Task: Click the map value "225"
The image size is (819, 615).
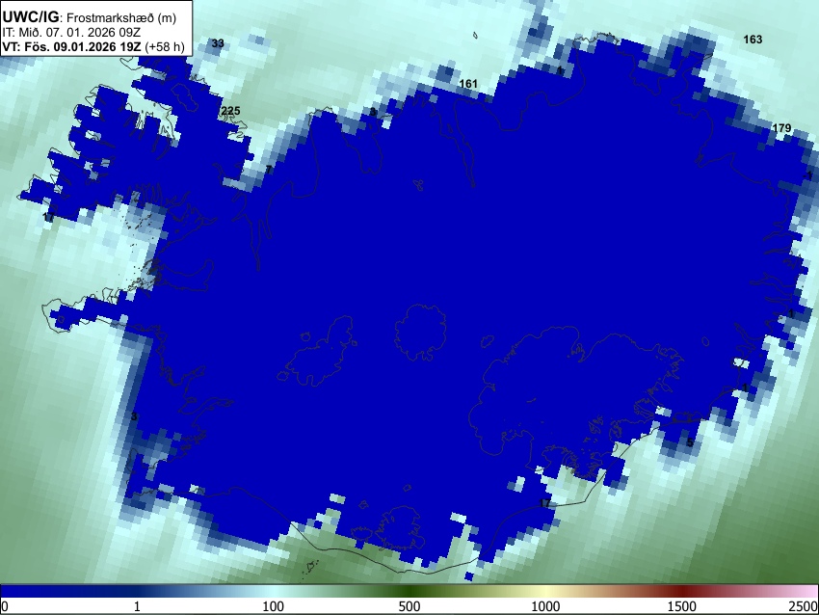Action: click(x=231, y=110)
